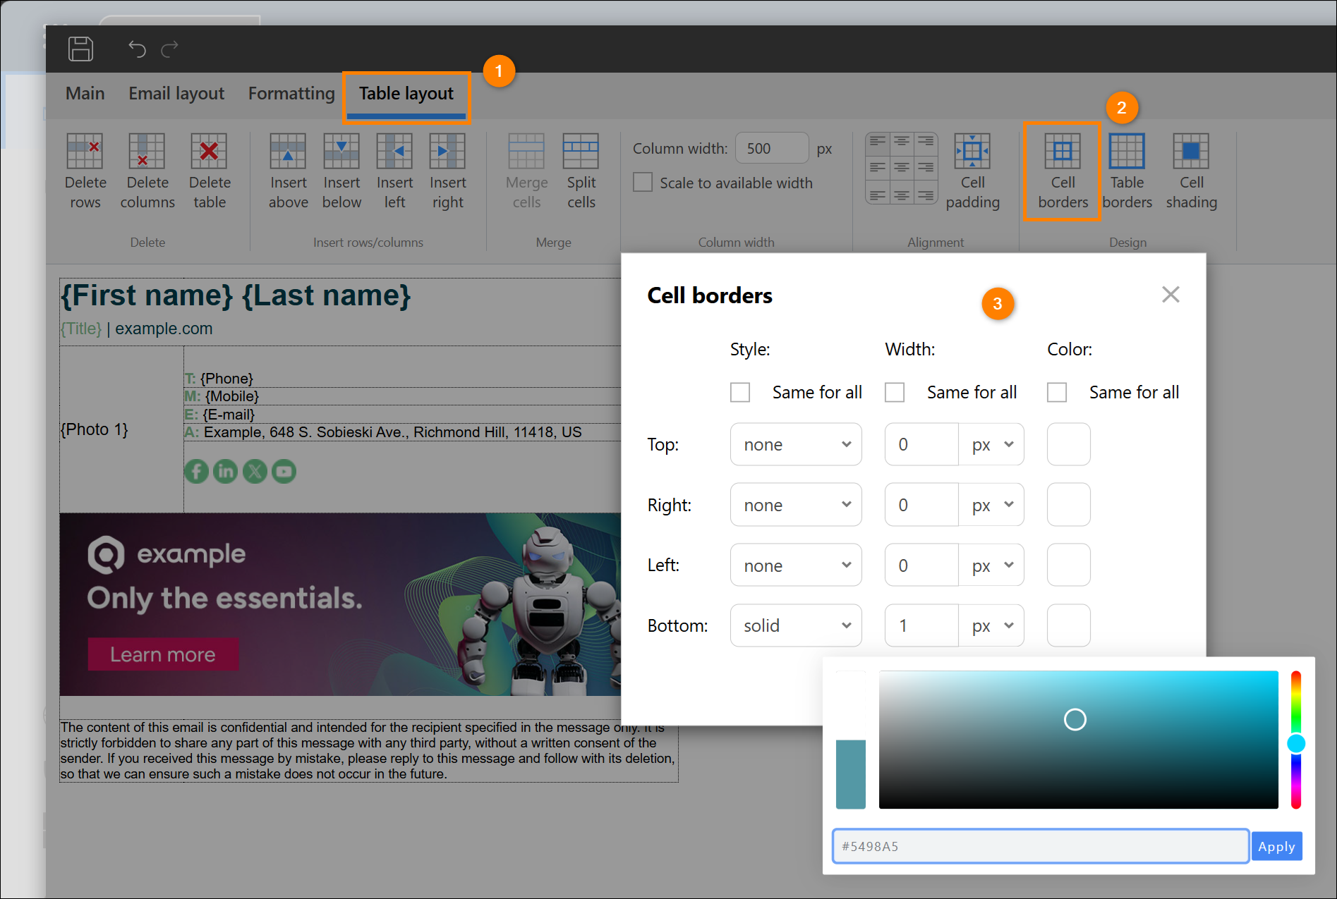Click Apply in the color picker

[x=1276, y=846]
